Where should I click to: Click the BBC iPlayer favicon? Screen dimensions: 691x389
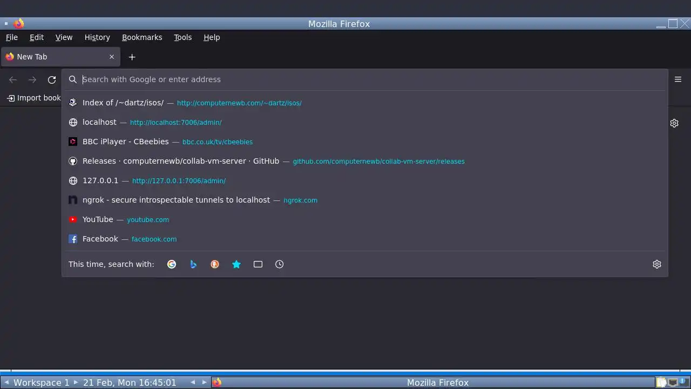(73, 142)
